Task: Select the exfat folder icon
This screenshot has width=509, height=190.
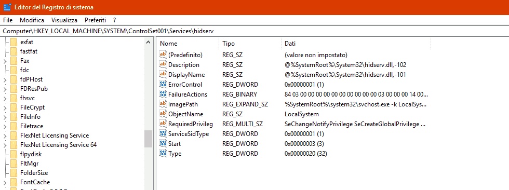Action: click(x=14, y=42)
